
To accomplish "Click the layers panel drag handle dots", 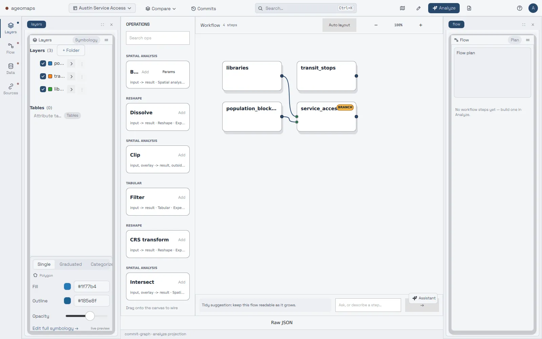I will point(102,24).
